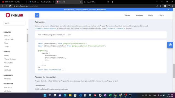Open the browser three-dot menu
This screenshot has height=98, width=175.
pyautogui.click(x=173, y=6)
